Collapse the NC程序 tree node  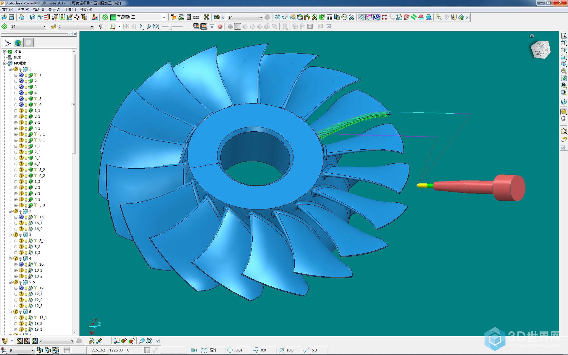(5, 63)
